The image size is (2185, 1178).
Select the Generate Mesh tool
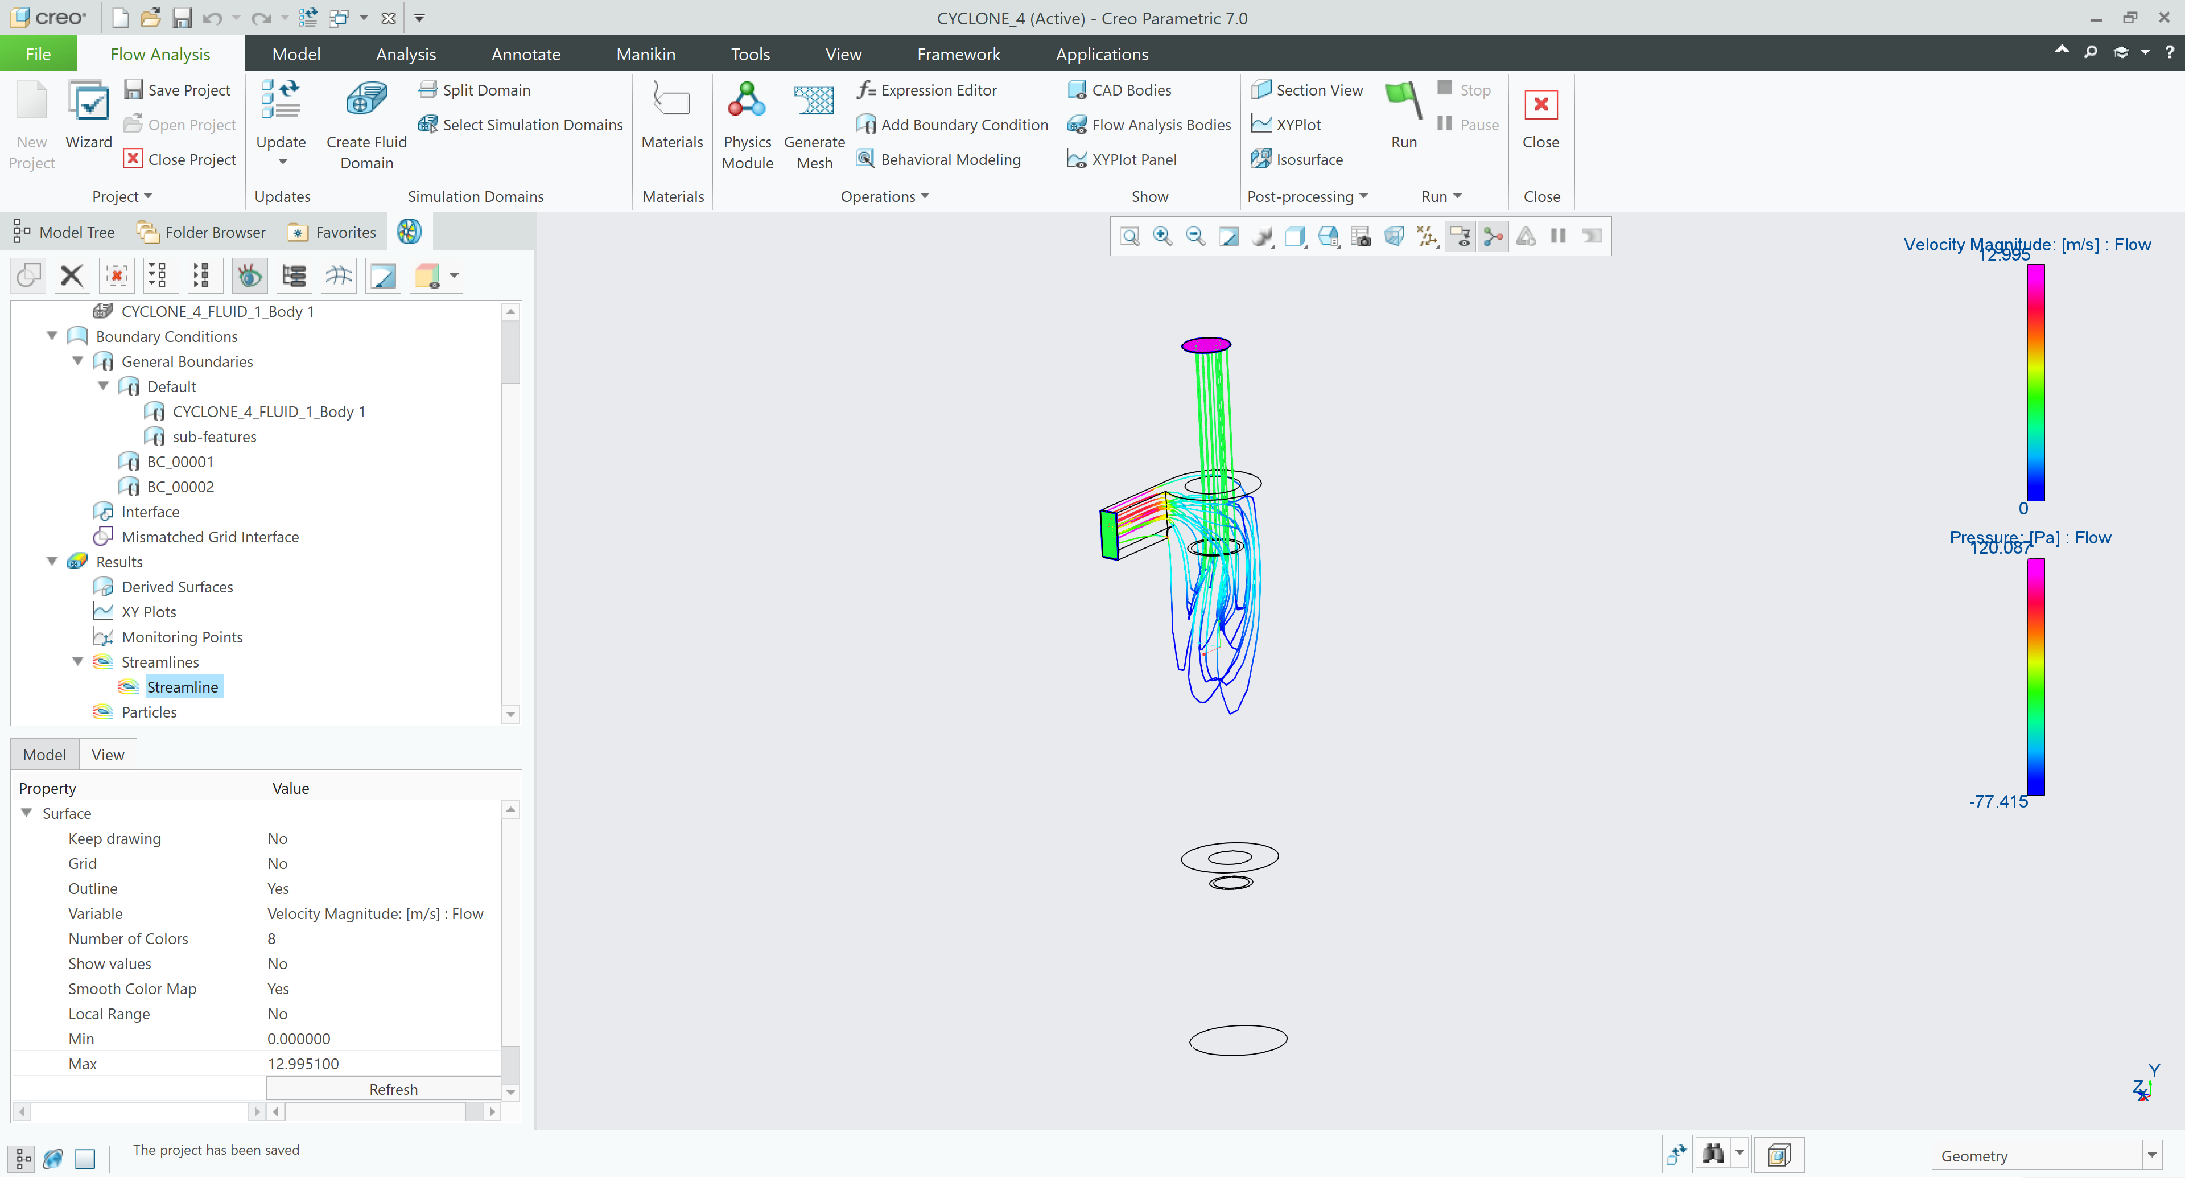814,125
